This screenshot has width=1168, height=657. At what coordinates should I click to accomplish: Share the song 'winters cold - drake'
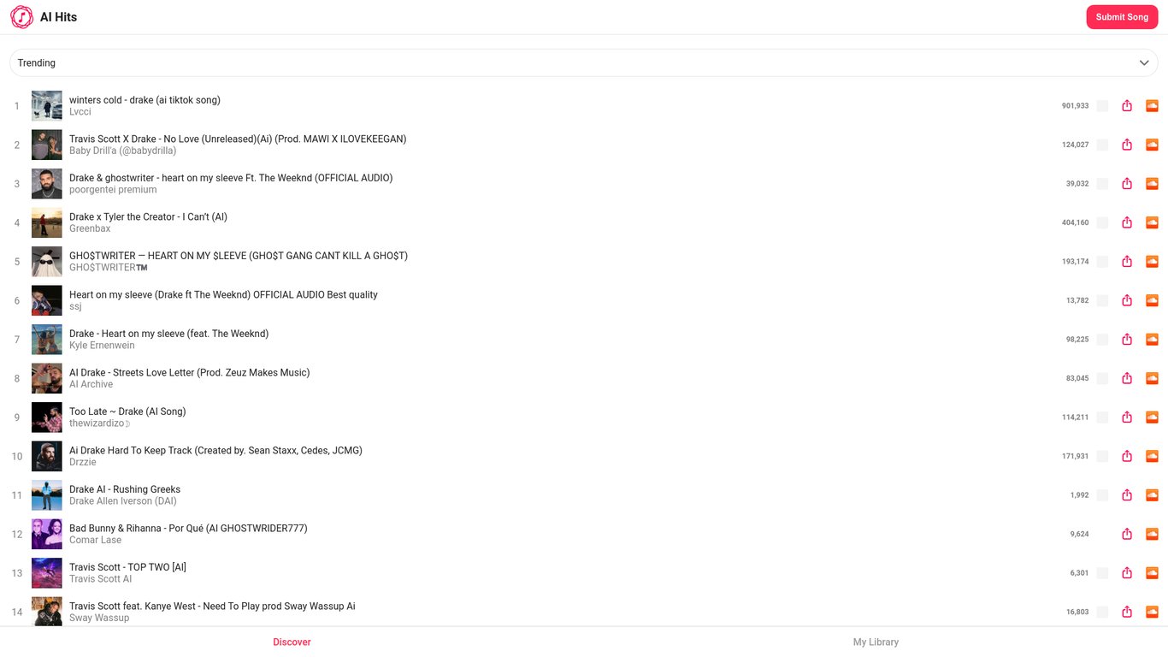point(1127,106)
